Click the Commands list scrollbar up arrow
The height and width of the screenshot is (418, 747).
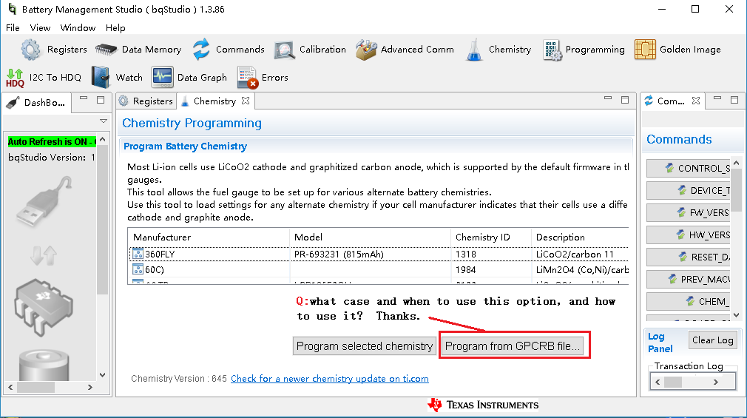coord(737,163)
